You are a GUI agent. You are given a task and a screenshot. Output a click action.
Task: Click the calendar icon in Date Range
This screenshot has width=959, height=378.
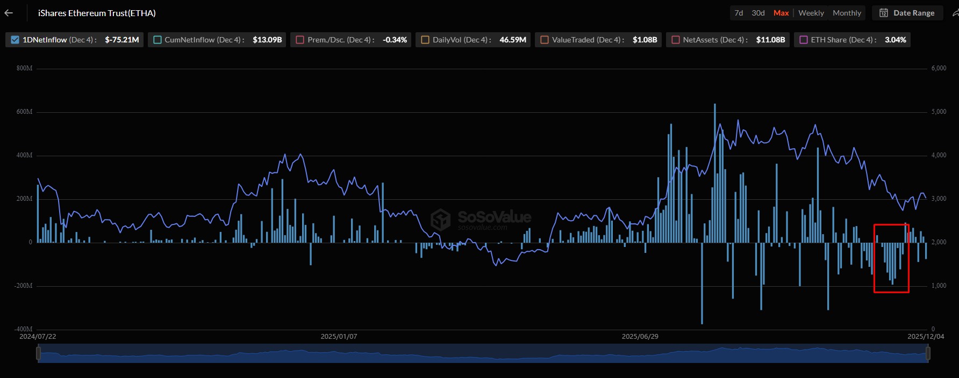click(x=884, y=13)
